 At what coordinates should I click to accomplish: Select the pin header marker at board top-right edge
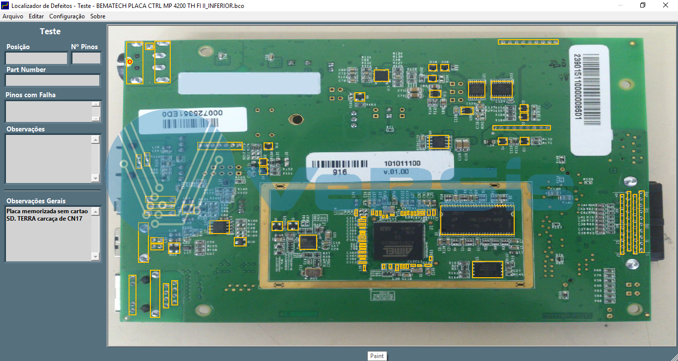click(528, 42)
